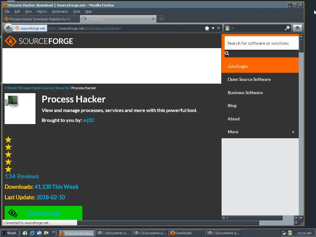This screenshot has width=316, height=237.
Task: Click the sourceforge.net site identity button
Action: click(x=30, y=28)
